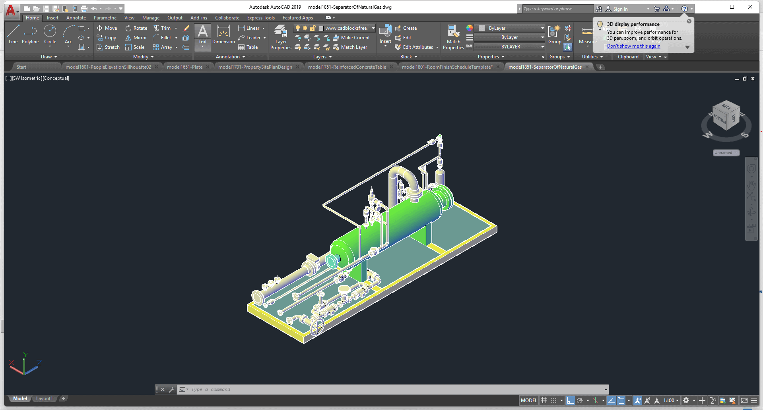Click 'Don't show me this again' link
The height and width of the screenshot is (410, 763).
pyautogui.click(x=633, y=46)
